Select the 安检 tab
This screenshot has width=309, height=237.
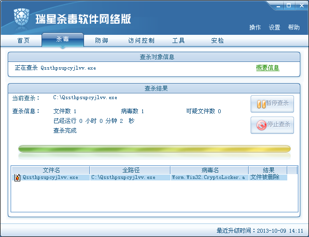217,41
